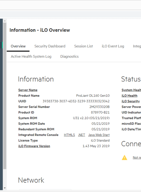Image resolution: width=141 pixels, height=192 pixels.
Task: Click the Server Power label
Action: coord(131,107)
